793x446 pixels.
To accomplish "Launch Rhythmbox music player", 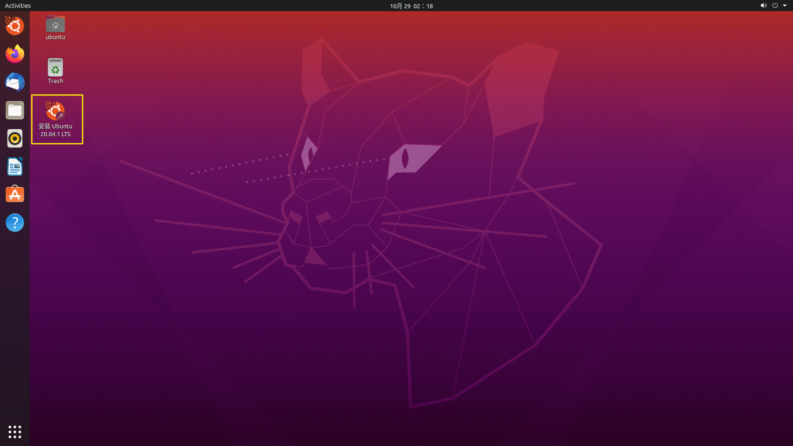I will point(15,138).
